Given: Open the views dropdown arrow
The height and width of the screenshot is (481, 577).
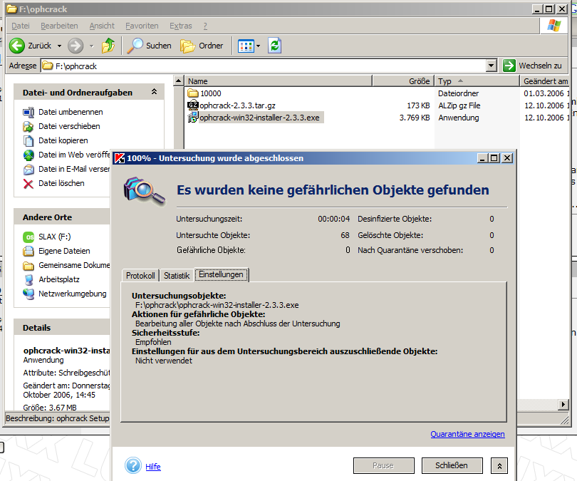Looking at the screenshot, I should click(x=259, y=46).
